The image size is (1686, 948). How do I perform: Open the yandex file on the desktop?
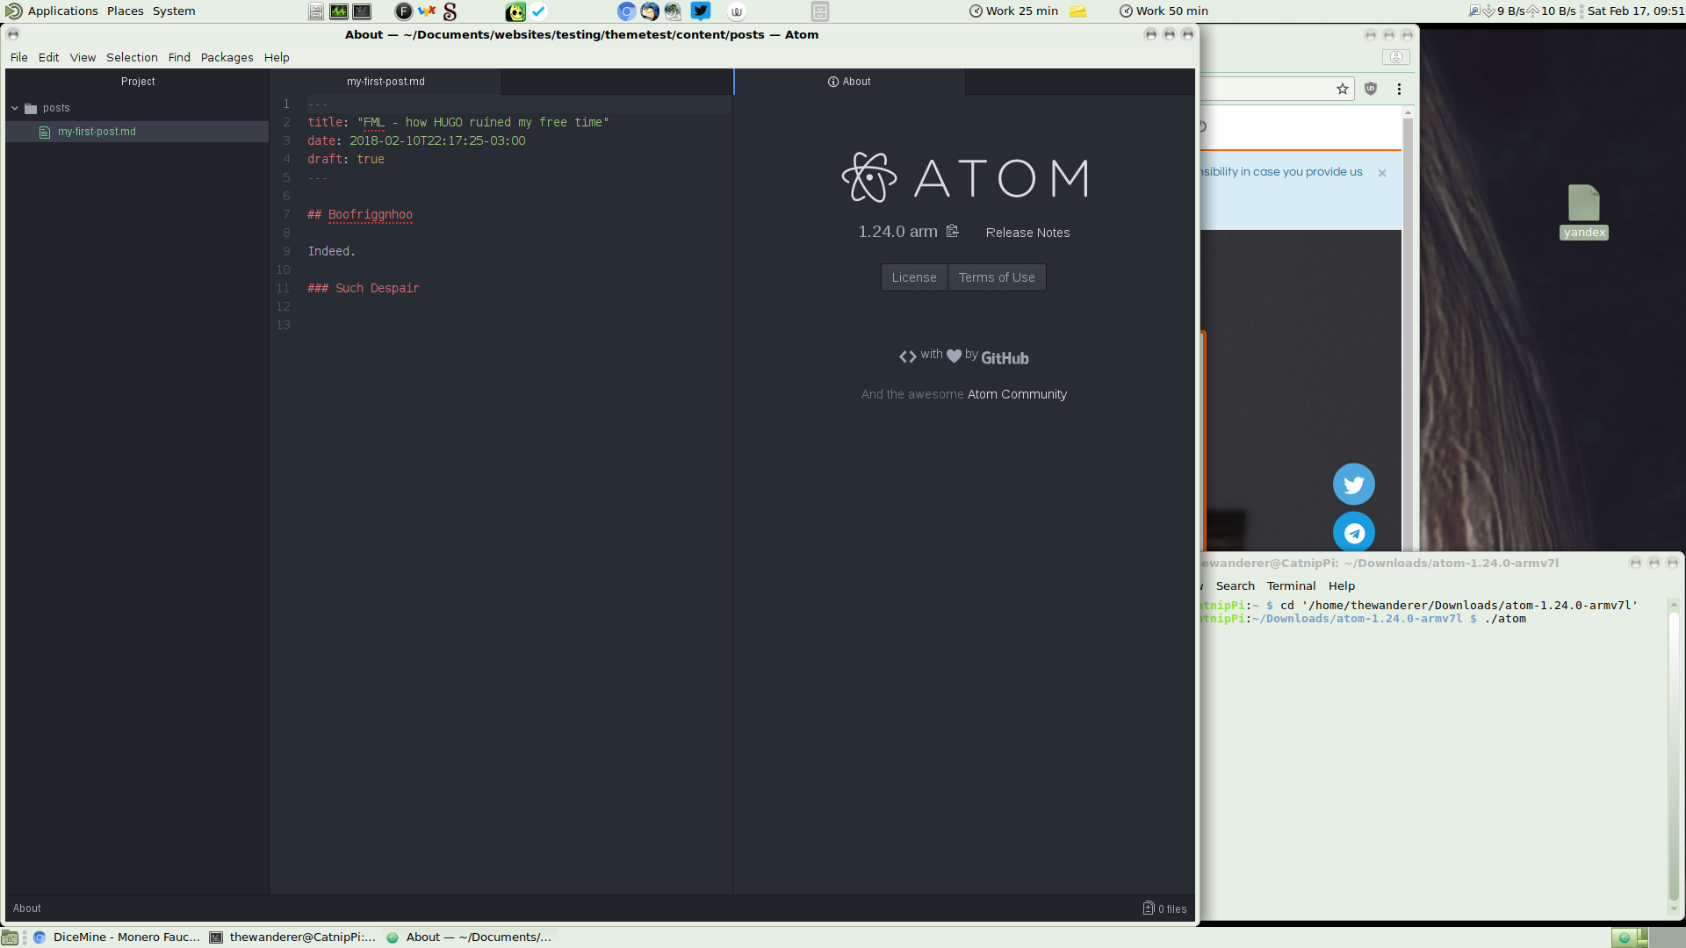(1584, 212)
